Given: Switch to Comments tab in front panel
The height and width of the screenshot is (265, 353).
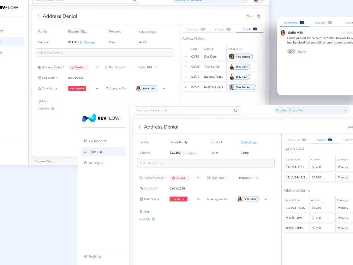Looking at the screenshot, I should point(297,140).
